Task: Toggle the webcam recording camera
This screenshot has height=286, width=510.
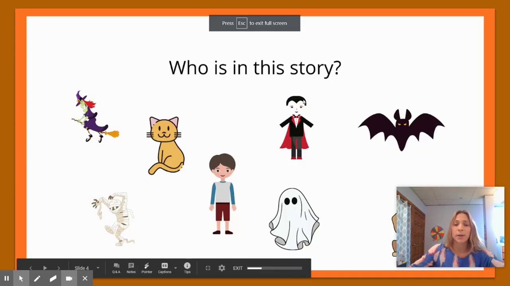Action: [x=69, y=278]
